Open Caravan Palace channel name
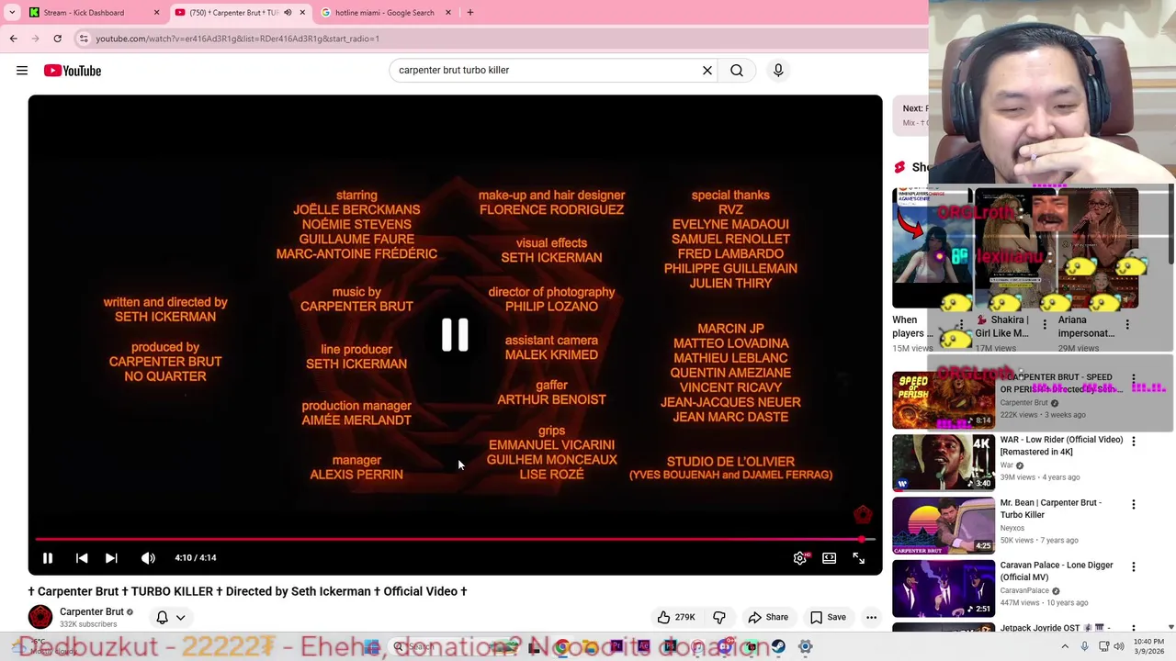Screen dimensions: 1176x661 tap(1023, 591)
